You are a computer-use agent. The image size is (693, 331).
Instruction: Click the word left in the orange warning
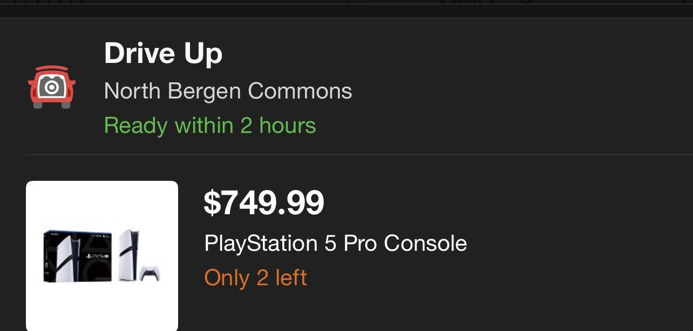(291, 278)
